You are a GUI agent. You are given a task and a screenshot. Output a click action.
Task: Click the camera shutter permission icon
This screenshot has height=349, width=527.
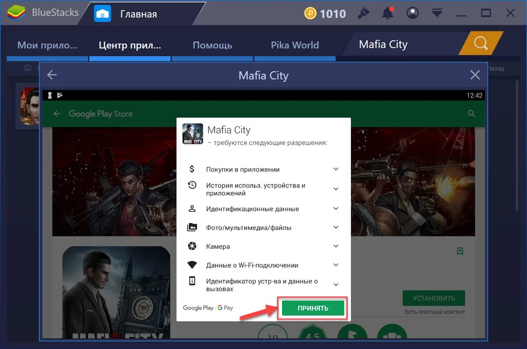click(x=192, y=246)
